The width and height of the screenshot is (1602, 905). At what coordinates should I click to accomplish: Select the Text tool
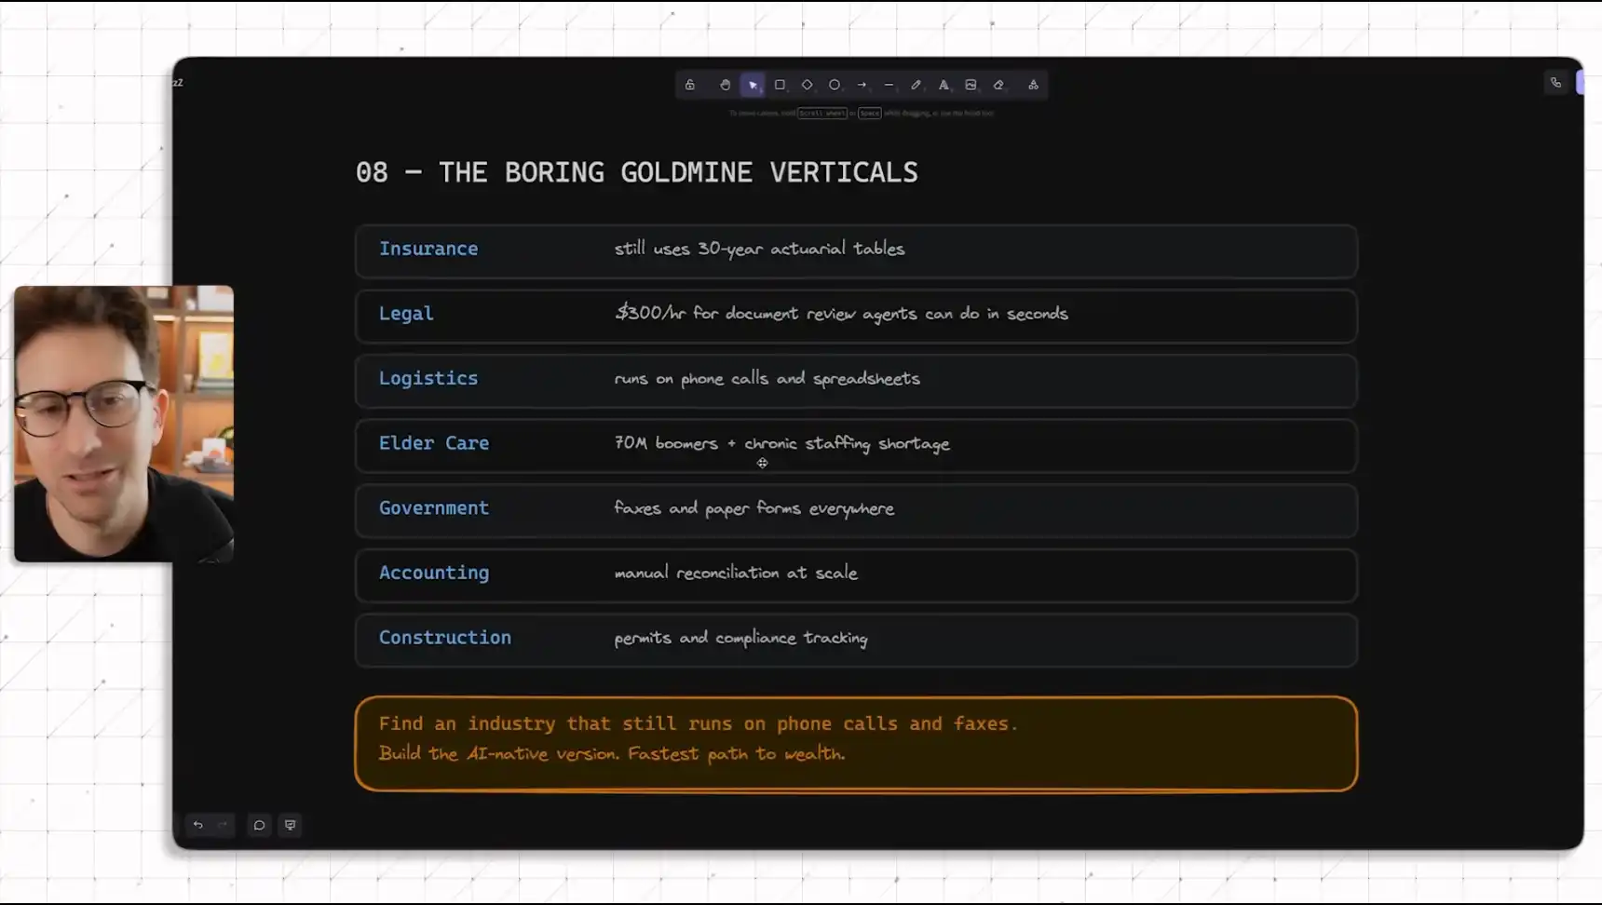tap(944, 85)
